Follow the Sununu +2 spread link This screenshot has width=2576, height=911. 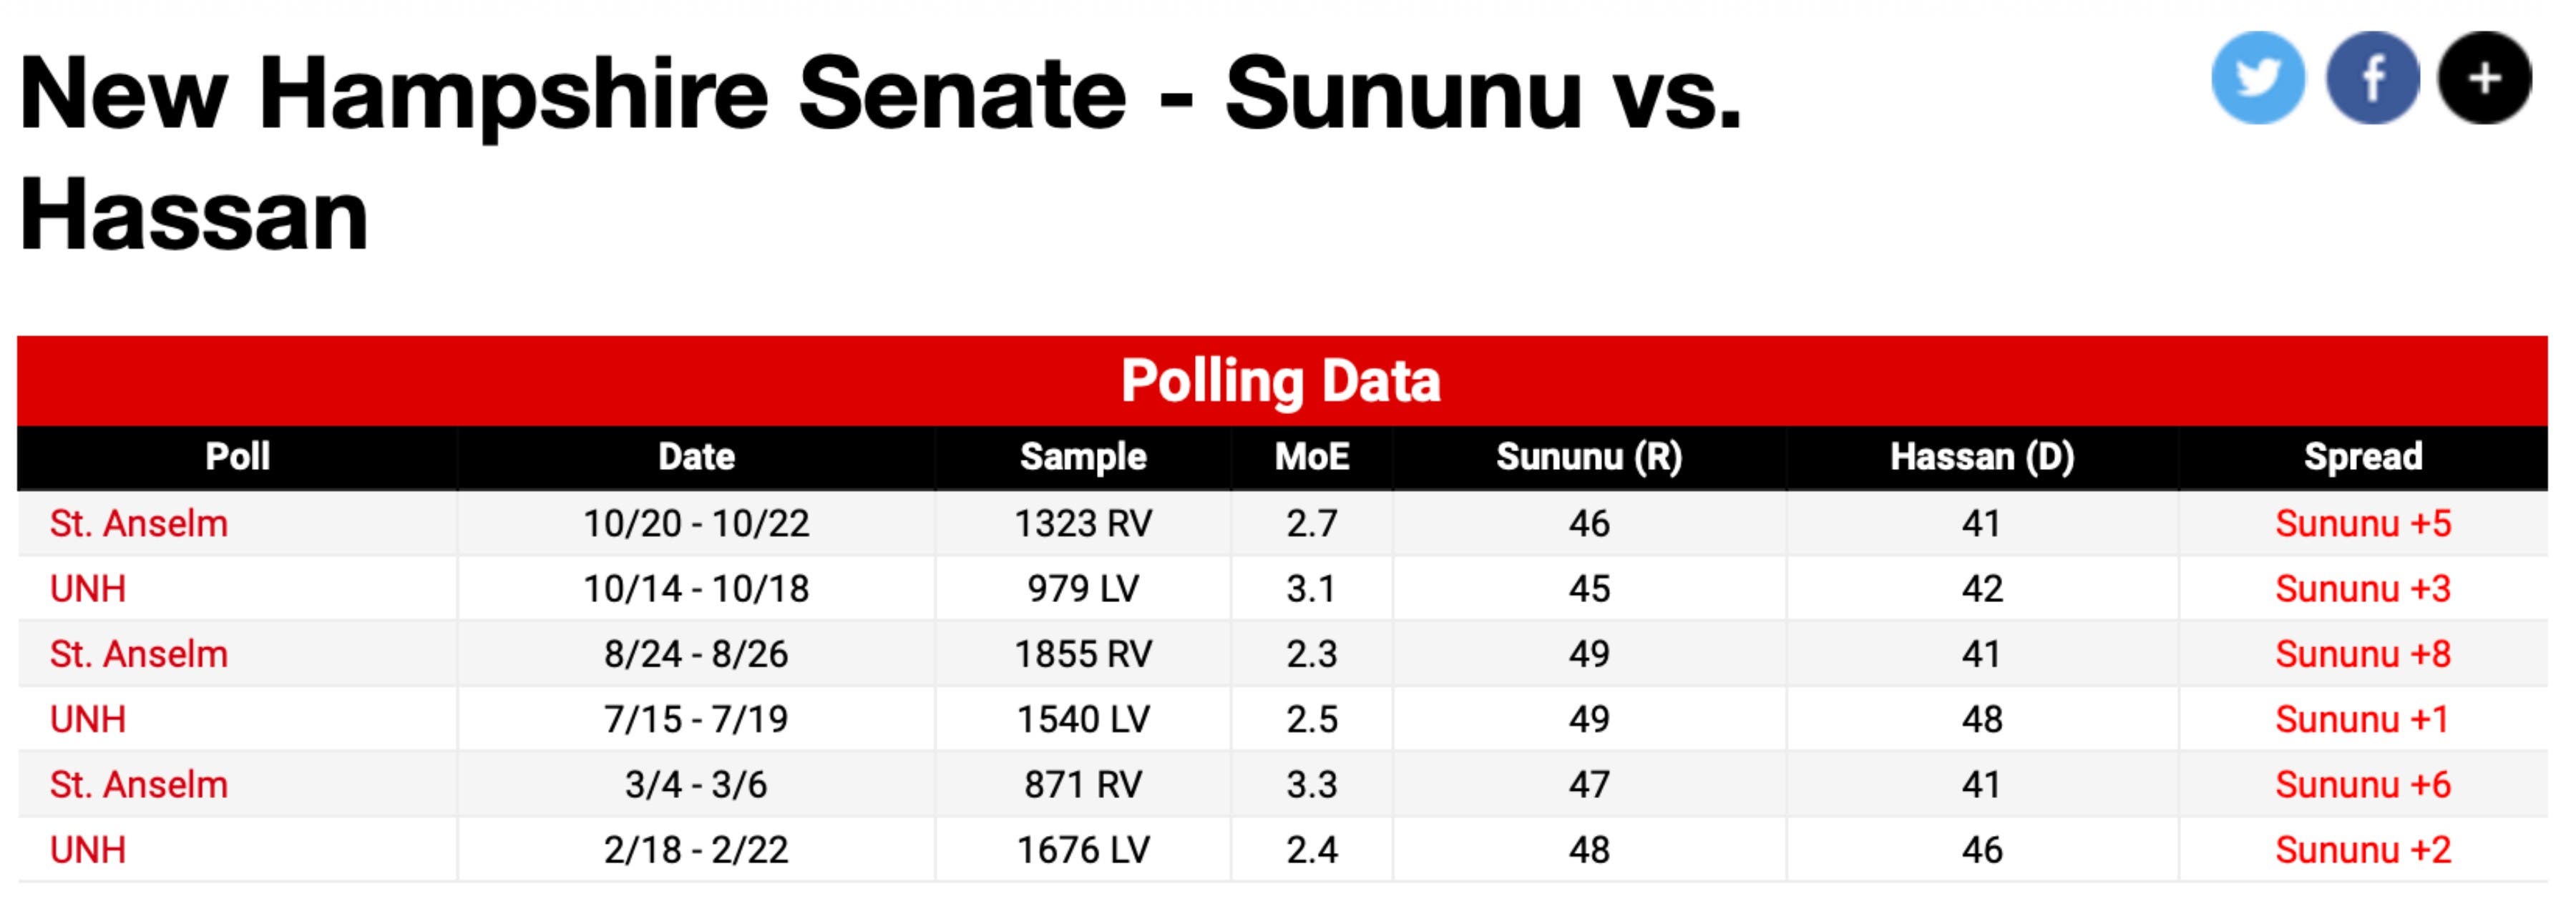[x=2362, y=850]
